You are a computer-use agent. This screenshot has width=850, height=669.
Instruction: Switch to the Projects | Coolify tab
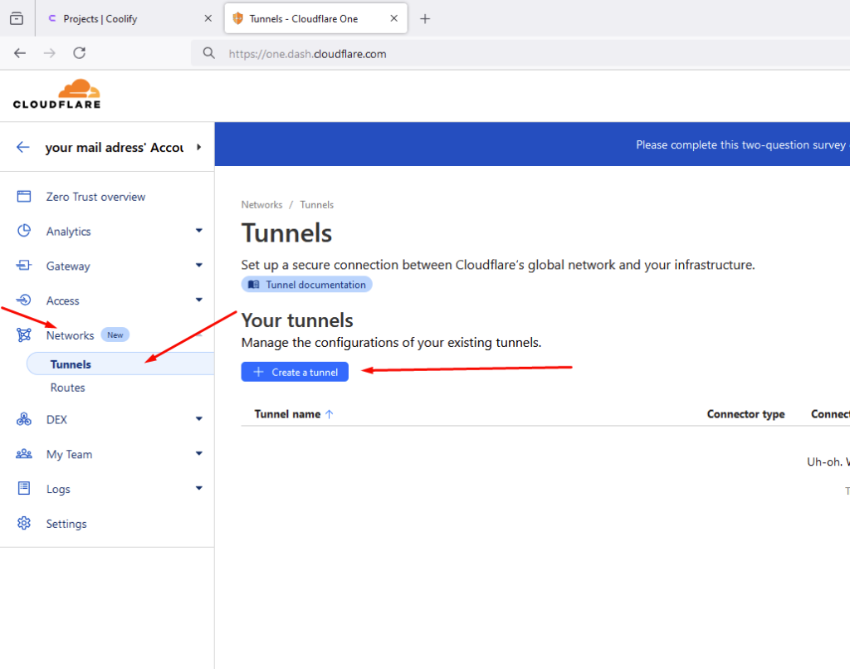[129, 18]
